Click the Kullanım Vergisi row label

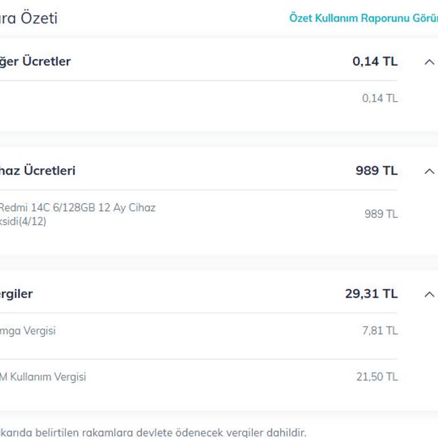[43, 377]
